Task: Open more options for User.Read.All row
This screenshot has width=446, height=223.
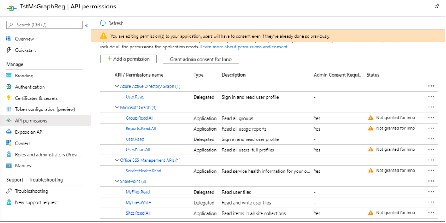Action: tap(431, 150)
